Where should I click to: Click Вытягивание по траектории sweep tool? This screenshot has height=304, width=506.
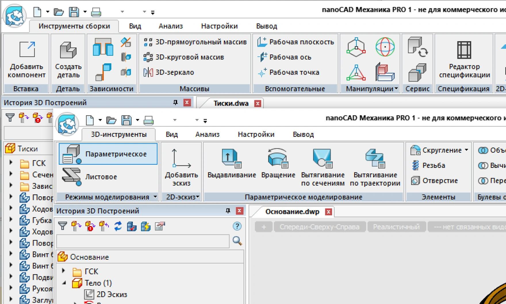[375, 158]
